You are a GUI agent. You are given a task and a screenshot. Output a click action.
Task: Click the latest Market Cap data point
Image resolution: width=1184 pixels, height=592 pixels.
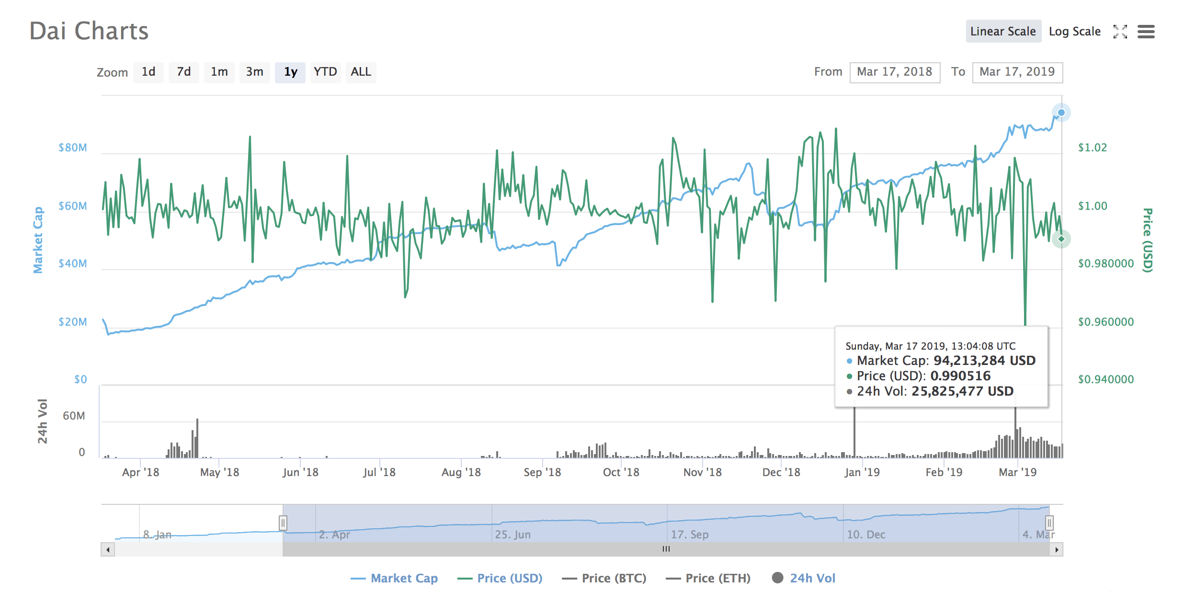[1061, 113]
